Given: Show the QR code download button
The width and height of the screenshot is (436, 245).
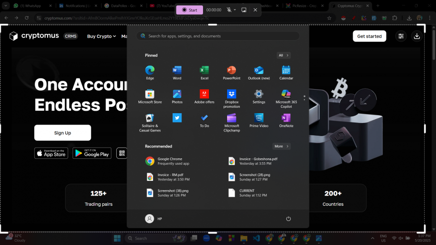Looking at the screenshot, I should (x=122, y=153).
